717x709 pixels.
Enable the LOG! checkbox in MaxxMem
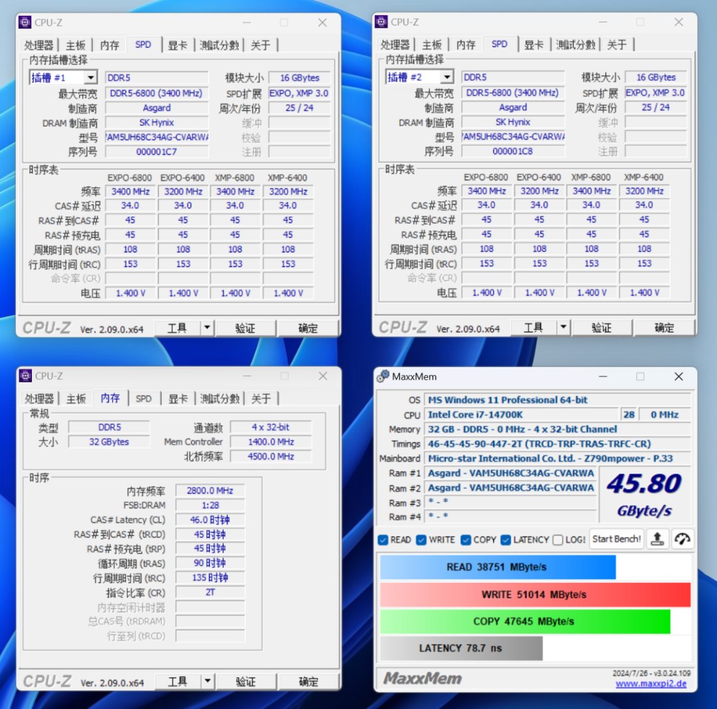click(x=558, y=540)
